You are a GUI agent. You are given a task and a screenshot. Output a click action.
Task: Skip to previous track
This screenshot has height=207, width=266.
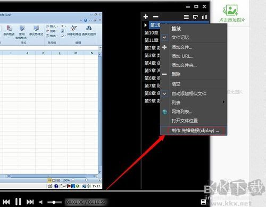6,202
